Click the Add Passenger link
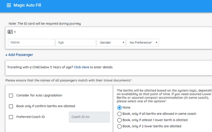212x132 pixels. pyautogui.click(x=19, y=55)
